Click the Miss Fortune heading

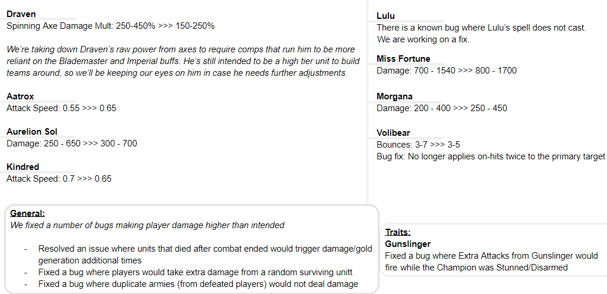click(403, 59)
